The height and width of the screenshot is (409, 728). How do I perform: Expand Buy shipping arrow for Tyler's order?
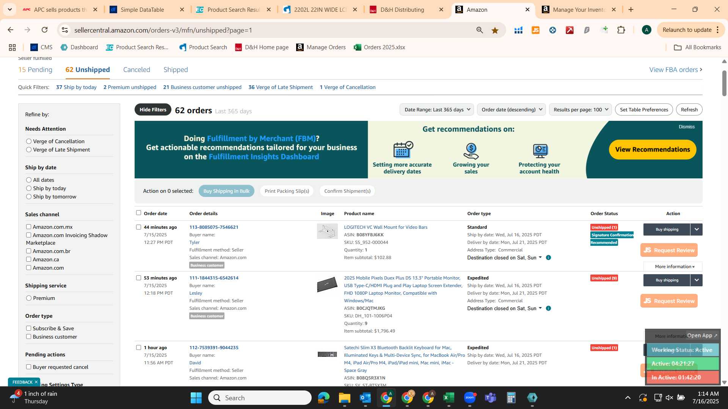[x=697, y=229]
